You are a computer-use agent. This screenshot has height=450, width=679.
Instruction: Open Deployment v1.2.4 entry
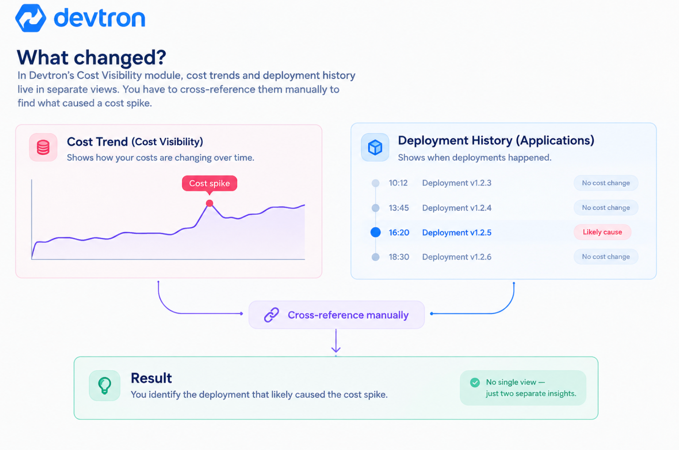457,208
